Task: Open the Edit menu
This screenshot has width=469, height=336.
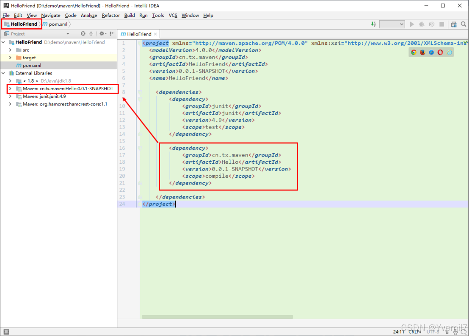Action: 18,15
